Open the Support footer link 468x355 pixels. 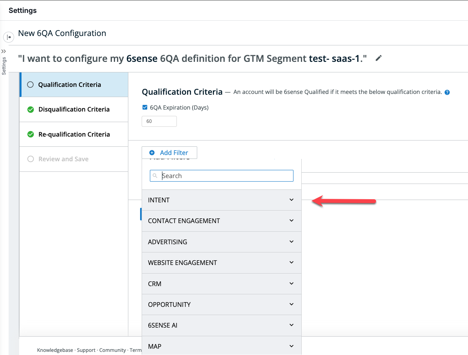(86, 350)
